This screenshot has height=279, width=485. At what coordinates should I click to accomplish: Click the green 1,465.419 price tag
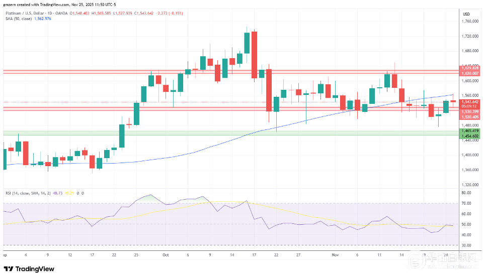coord(468,130)
